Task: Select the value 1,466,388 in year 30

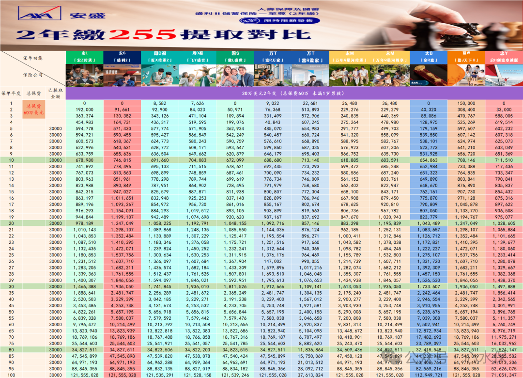Action: pos(84,286)
